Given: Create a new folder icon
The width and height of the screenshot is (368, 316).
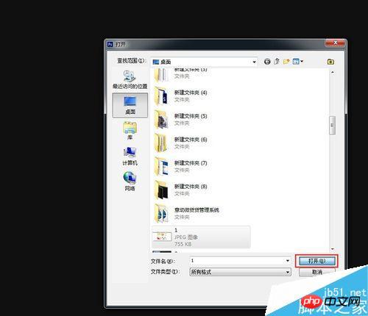Looking at the screenshot, I should click(286, 62).
